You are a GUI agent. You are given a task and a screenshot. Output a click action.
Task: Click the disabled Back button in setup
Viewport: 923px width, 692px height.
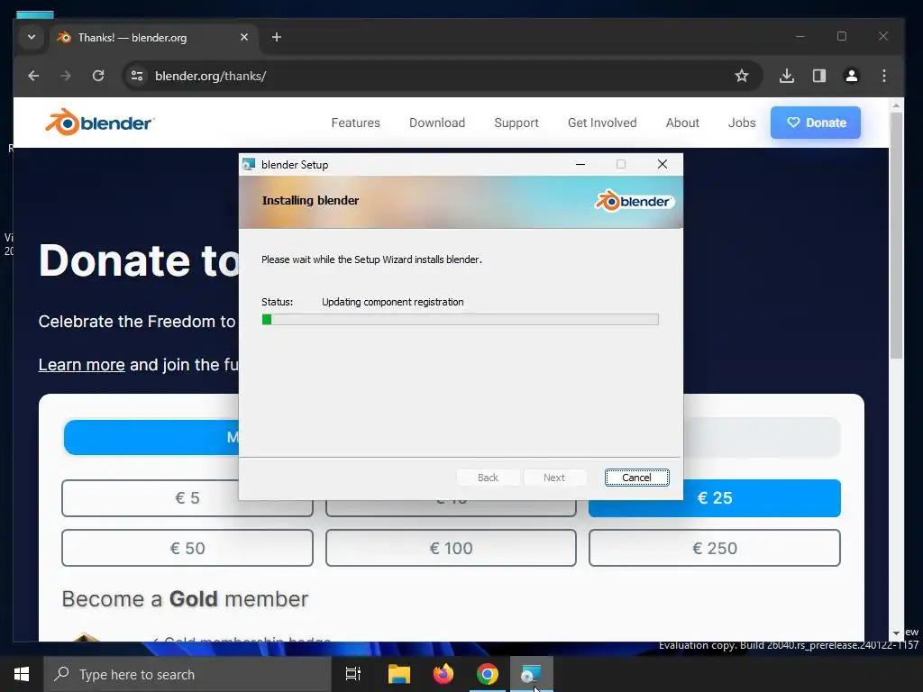[x=488, y=478]
